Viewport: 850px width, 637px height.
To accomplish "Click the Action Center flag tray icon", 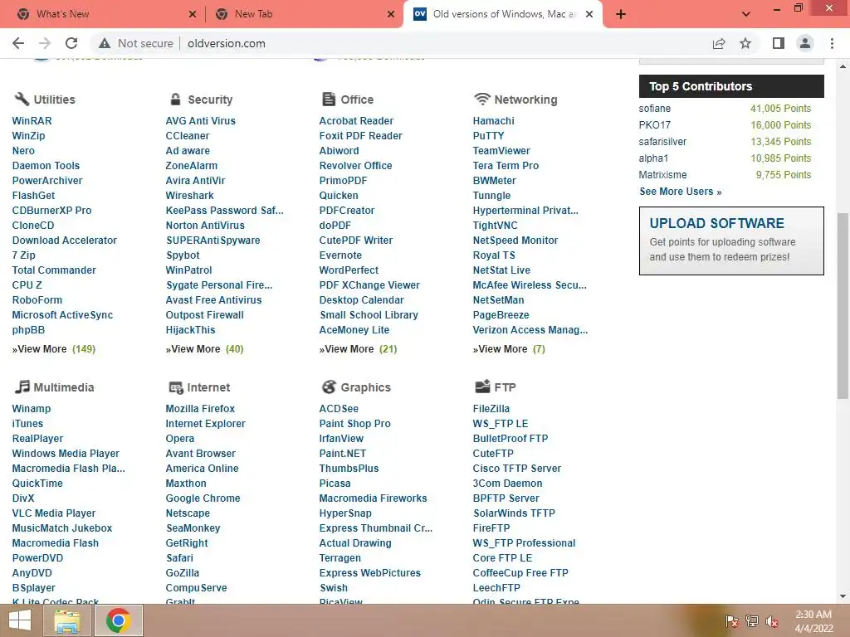I will coord(732,621).
